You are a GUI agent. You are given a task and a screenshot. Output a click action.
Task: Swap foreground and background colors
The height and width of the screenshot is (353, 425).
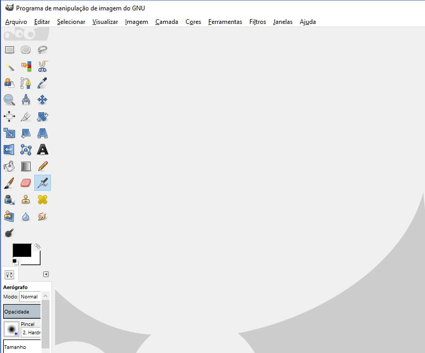(37, 246)
